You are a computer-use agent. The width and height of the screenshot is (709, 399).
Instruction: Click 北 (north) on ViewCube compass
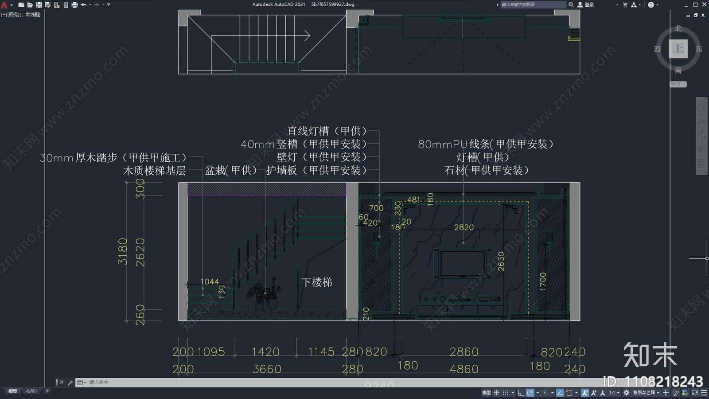(678, 28)
